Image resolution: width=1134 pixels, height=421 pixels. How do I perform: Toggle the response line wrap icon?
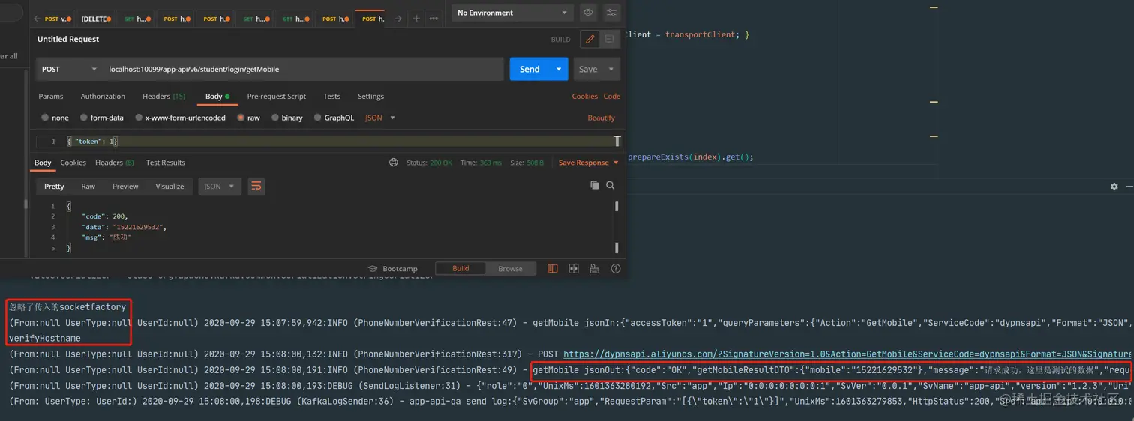256,186
